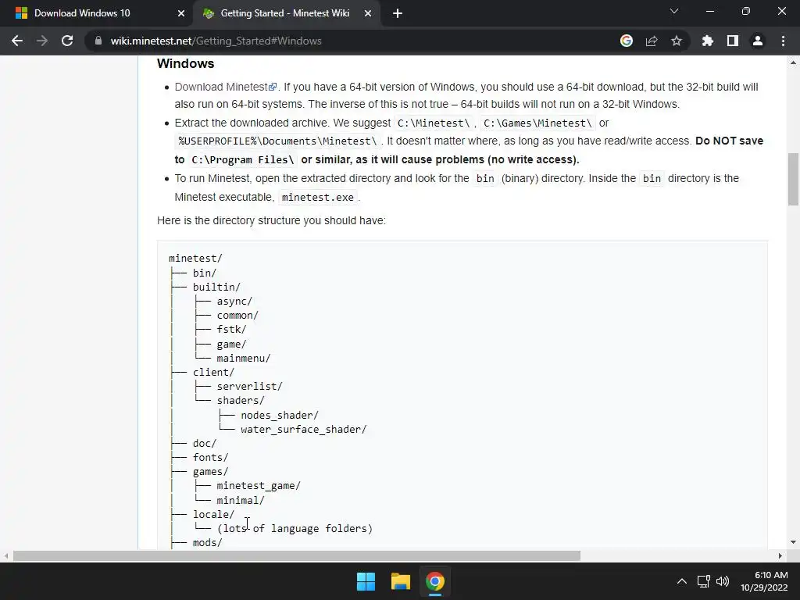Click the vertical scrollbar thumb
Image resolution: width=800 pixels, height=600 pixels.
click(x=794, y=179)
